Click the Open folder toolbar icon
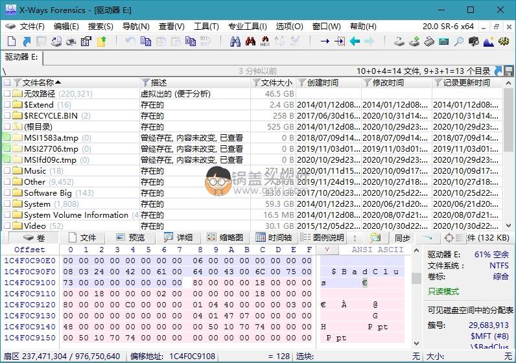 [101, 41]
